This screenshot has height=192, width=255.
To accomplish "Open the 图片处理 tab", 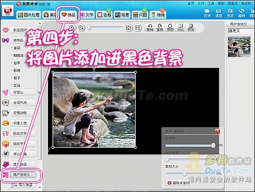I will click(29, 15).
